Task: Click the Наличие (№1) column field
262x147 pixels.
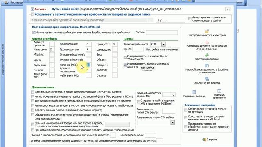Action: [88, 65]
